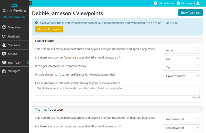Image resolution: width=206 pixels, height=133 pixels.
Task: Click the Actions star icon in sidebar
Action: 4,54
